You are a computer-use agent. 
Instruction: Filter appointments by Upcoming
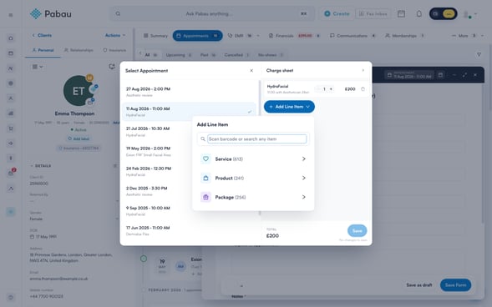(178, 55)
